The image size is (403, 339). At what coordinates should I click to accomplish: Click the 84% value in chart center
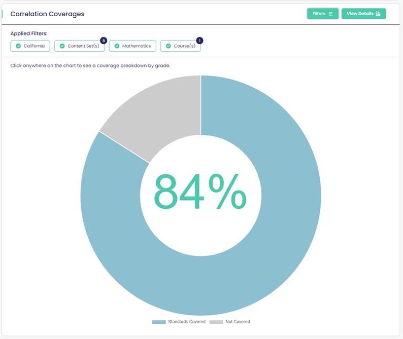pos(200,192)
